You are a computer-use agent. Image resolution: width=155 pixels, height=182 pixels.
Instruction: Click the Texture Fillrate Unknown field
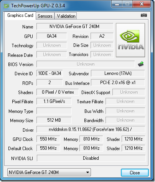(125, 101)
